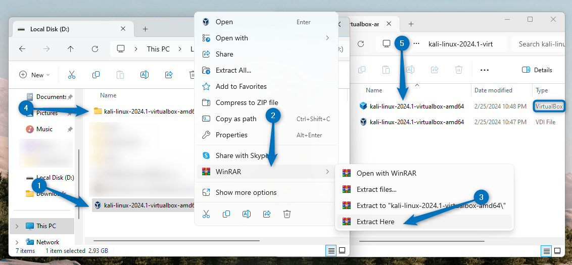572x265 pixels.
Task: Click Refresh in Local Disk window
Action: [x=95, y=49]
